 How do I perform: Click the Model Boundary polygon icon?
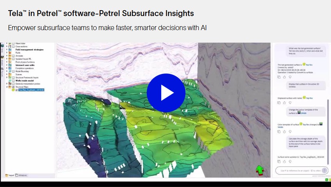point(10,71)
